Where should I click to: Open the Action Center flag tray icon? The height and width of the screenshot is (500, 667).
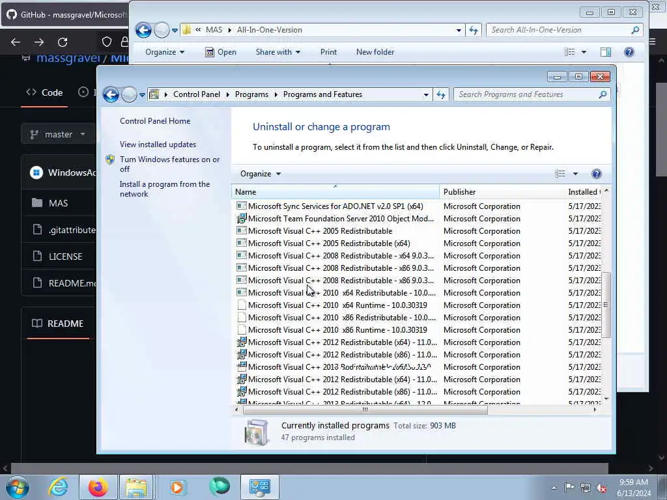[569, 487]
